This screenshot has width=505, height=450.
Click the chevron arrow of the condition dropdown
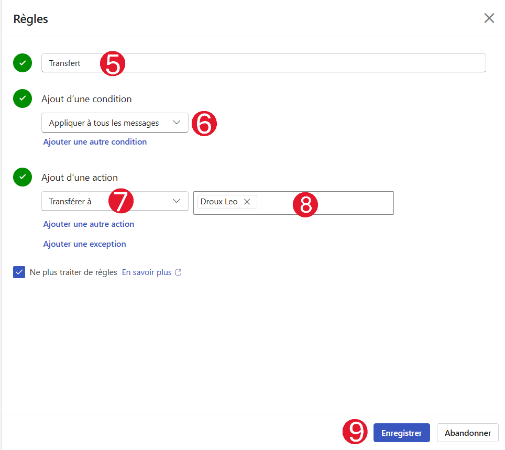[x=176, y=123]
